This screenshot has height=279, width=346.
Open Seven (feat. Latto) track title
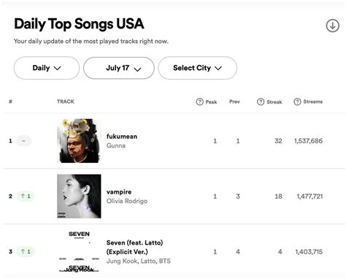click(134, 247)
